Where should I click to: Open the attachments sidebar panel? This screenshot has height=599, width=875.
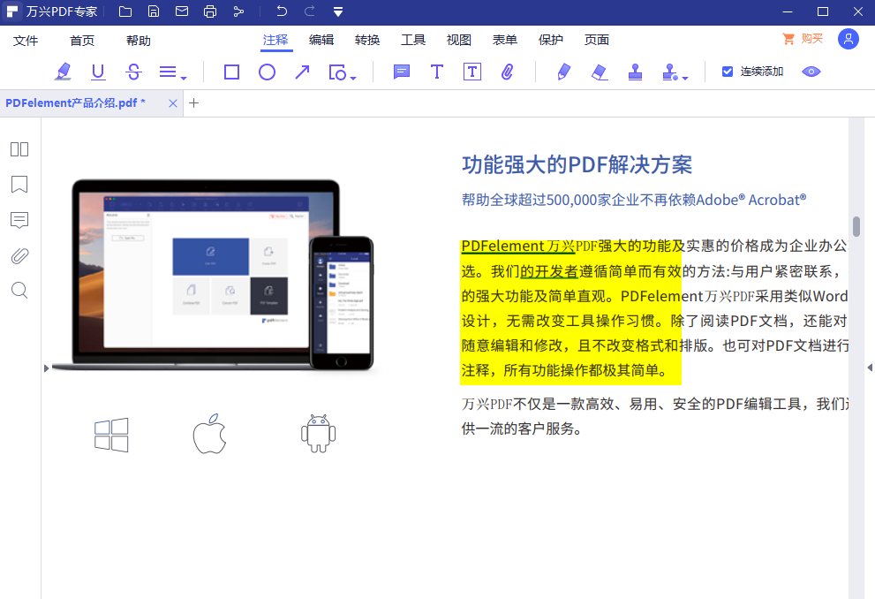click(19, 255)
